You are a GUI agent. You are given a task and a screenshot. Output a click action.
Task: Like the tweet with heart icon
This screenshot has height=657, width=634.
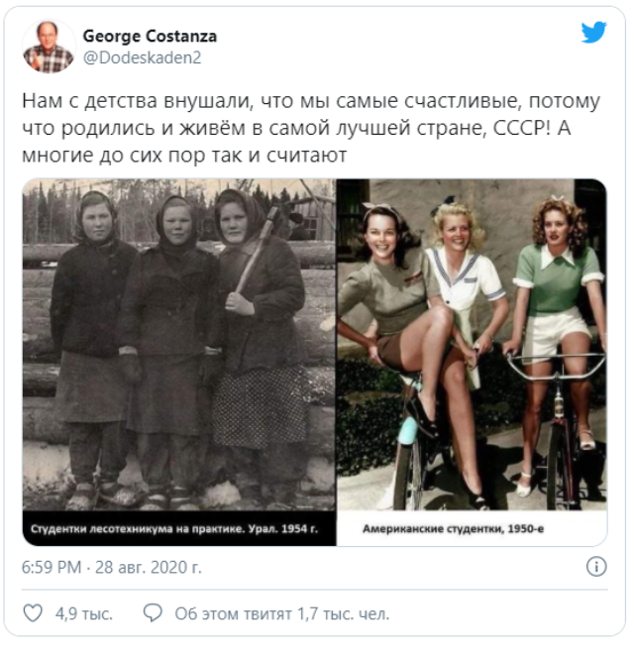33,613
